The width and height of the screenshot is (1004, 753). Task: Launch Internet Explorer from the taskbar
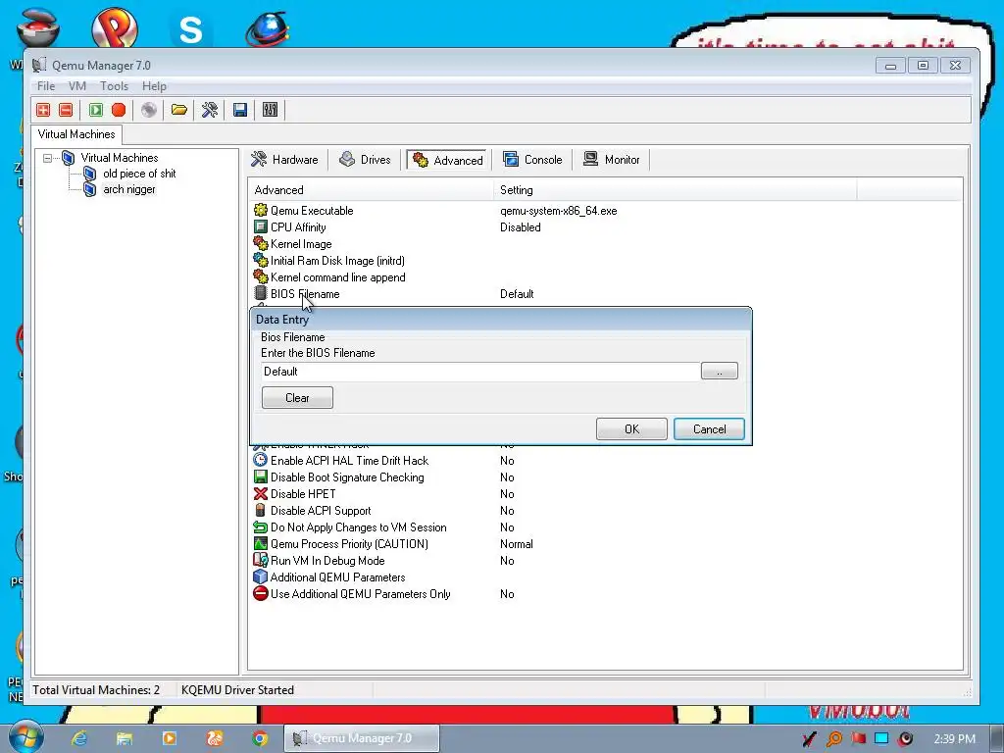(78, 738)
